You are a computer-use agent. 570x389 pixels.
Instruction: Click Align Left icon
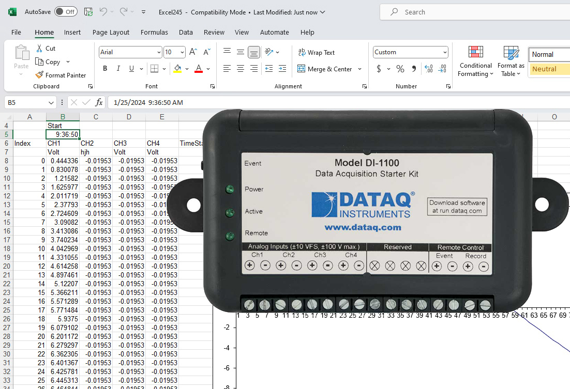pos(227,69)
